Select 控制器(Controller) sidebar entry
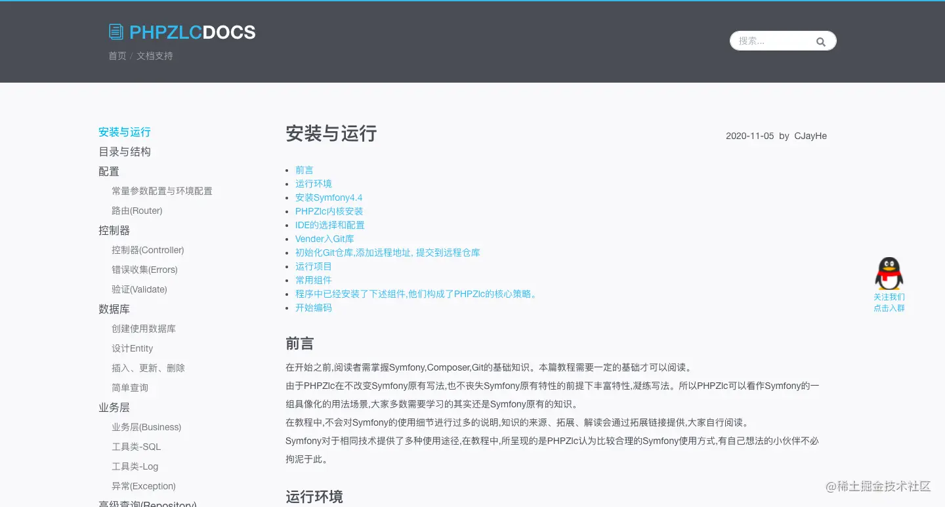Screen dimensions: 945x507 tap(148, 250)
